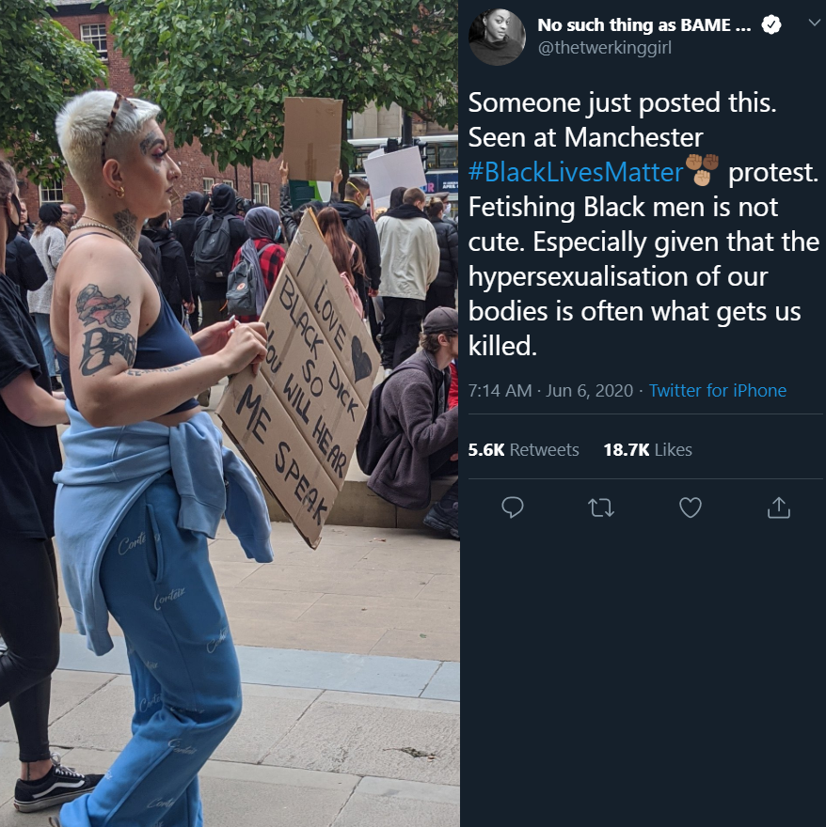The height and width of the screenshot is (827, 826).
Task: Click the raised fists emoji after the hashtag
Action: click(x=703, y=170)
